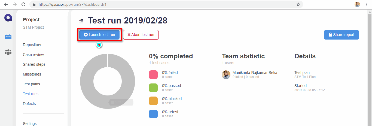Viewport: 372px width, 126px height.
Task: Toggle the sidebar menu icon beside title
Action: 81,21
